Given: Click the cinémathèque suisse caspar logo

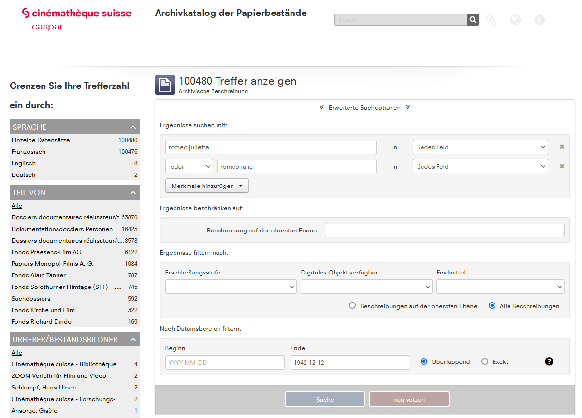Looking at the screenshot, I should click(x=76, y=18).
